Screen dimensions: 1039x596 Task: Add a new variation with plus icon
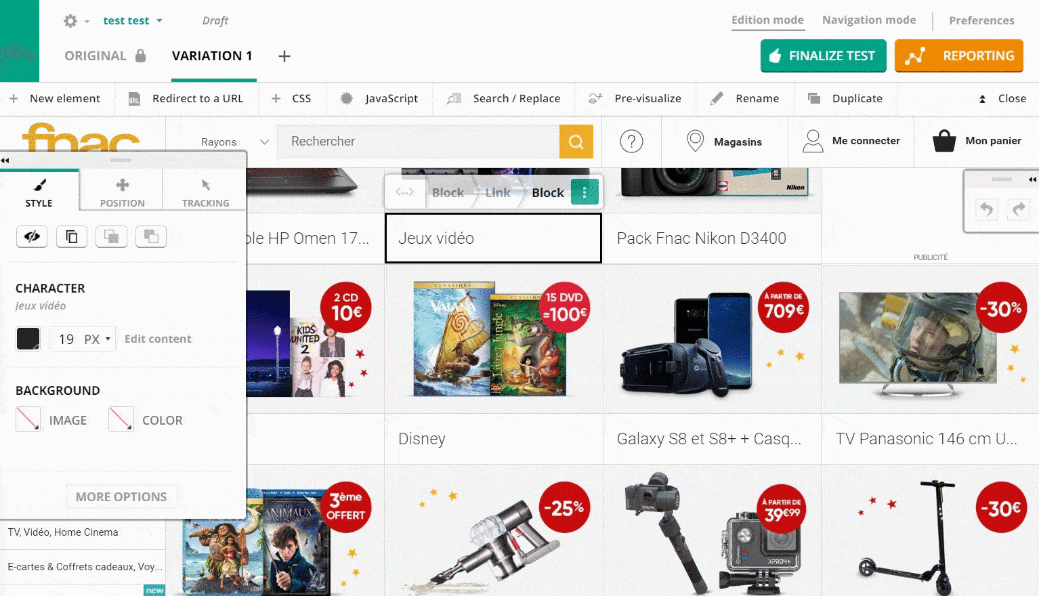pos(284,56)
